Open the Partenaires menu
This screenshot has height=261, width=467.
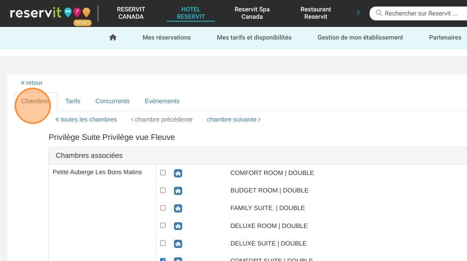445,38
